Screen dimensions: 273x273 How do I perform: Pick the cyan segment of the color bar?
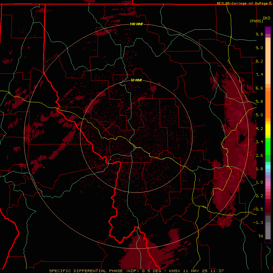point(268,167)
